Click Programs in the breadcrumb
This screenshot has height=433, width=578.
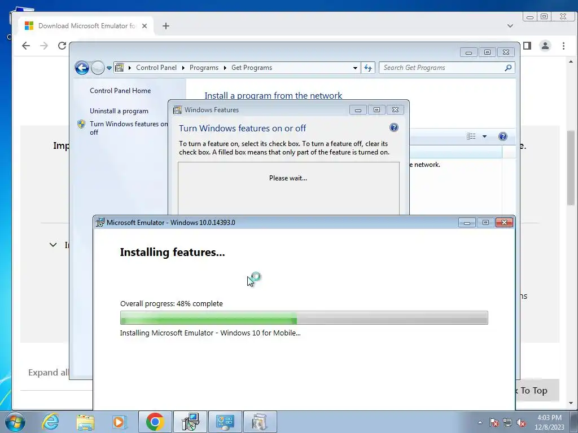click(204, 68)
